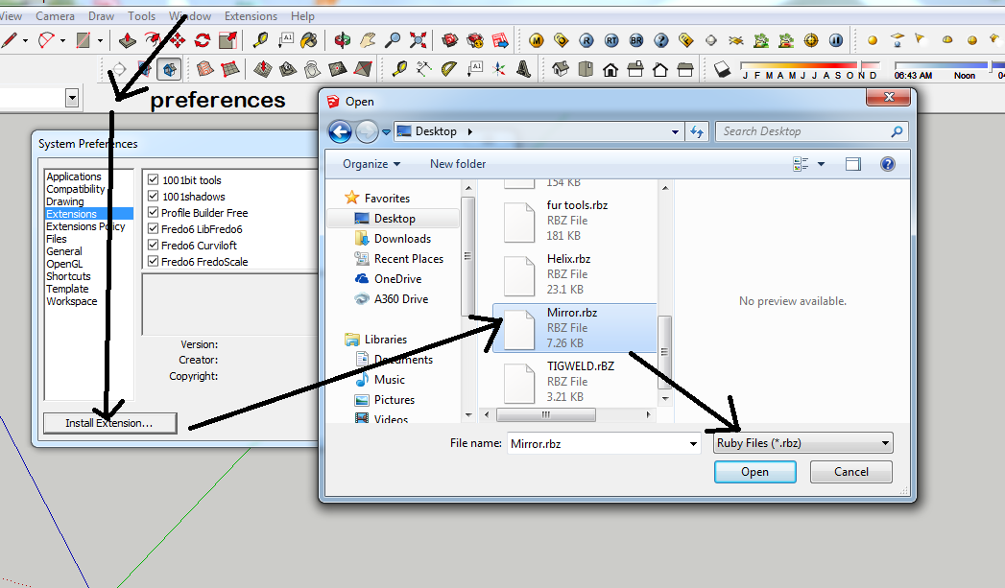Activate the Orbit camera tool
This screenshot has width=1005, height=588.
pos(343,41)
